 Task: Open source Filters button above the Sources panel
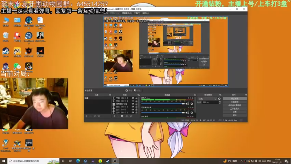click(x=137, y=90)
